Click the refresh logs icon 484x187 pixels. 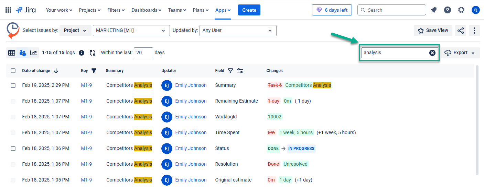point(92,53)
